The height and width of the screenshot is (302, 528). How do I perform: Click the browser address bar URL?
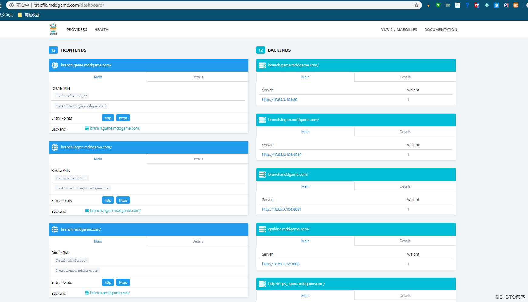click(69, 5)
